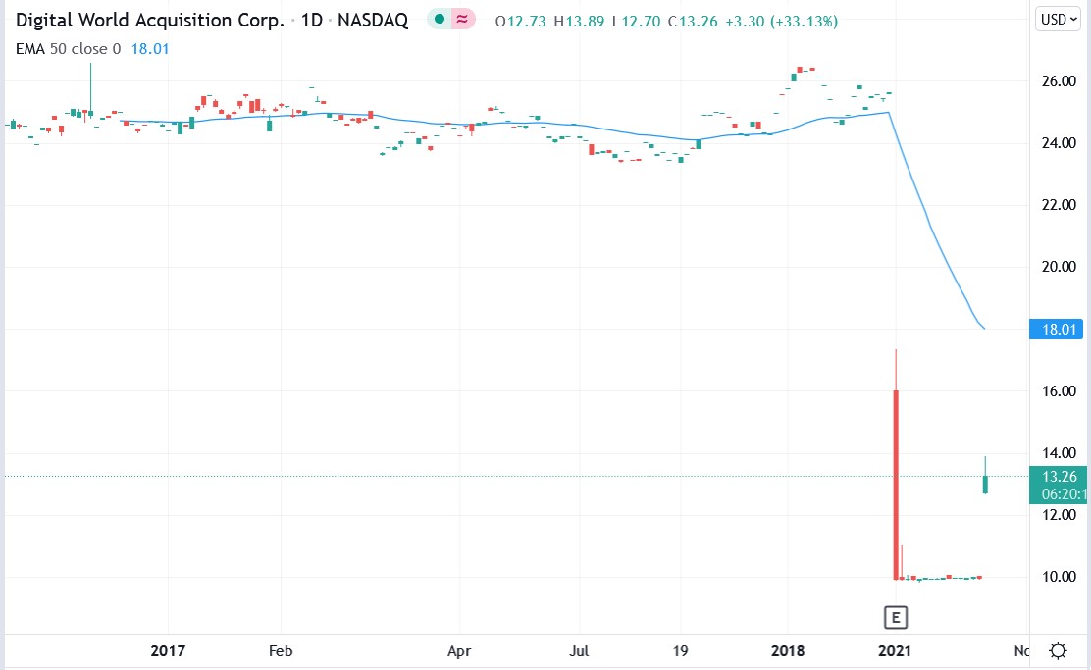Screen dimensions: 1091x670
Task: Select the EMA 50 close indicator label
Action: (69, 49)
